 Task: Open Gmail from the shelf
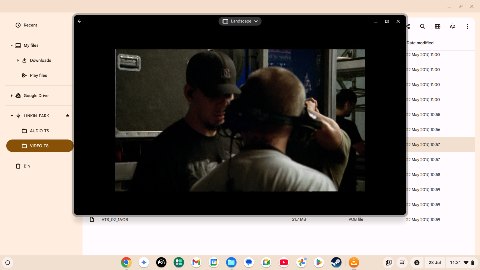196,262
